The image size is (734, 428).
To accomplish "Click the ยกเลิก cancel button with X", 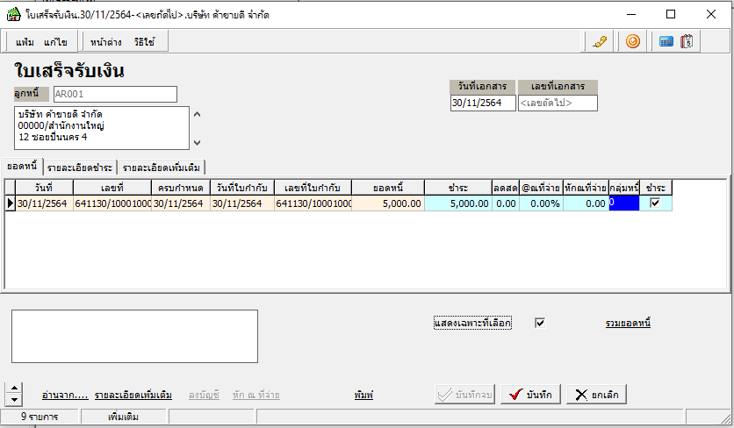I will [597, 395].
